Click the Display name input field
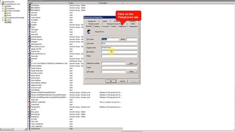This screenshot has width=235, height=132. 119,48
